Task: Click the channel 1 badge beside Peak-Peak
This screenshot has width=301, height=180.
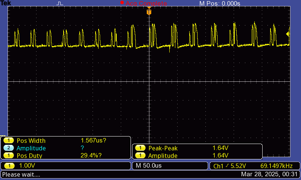Action: [x=140, y=148]
